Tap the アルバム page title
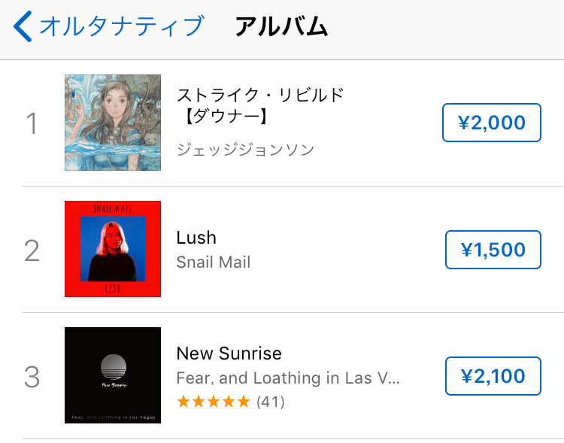The image size is (564, 443). tap(281, 26)
